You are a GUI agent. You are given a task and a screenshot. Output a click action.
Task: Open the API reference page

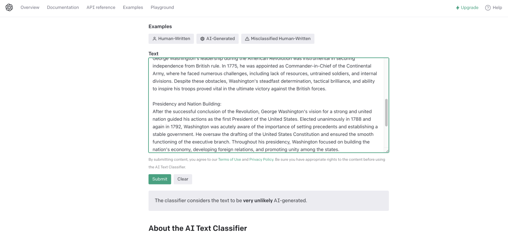pos(101,7)
